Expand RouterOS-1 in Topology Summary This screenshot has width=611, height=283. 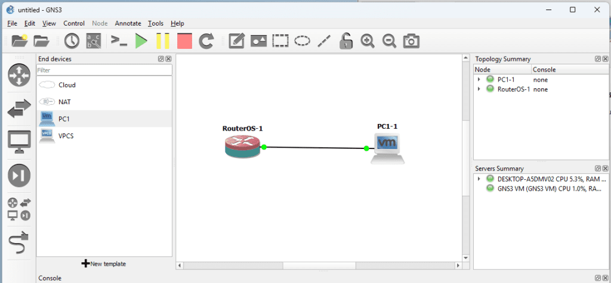[479, 89]
